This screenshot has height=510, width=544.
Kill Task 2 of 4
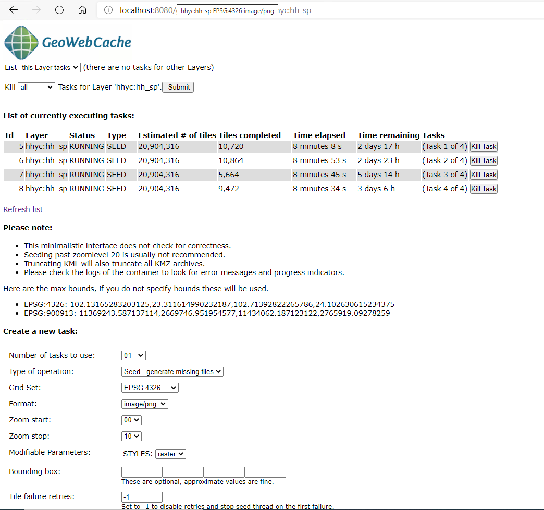484,160
